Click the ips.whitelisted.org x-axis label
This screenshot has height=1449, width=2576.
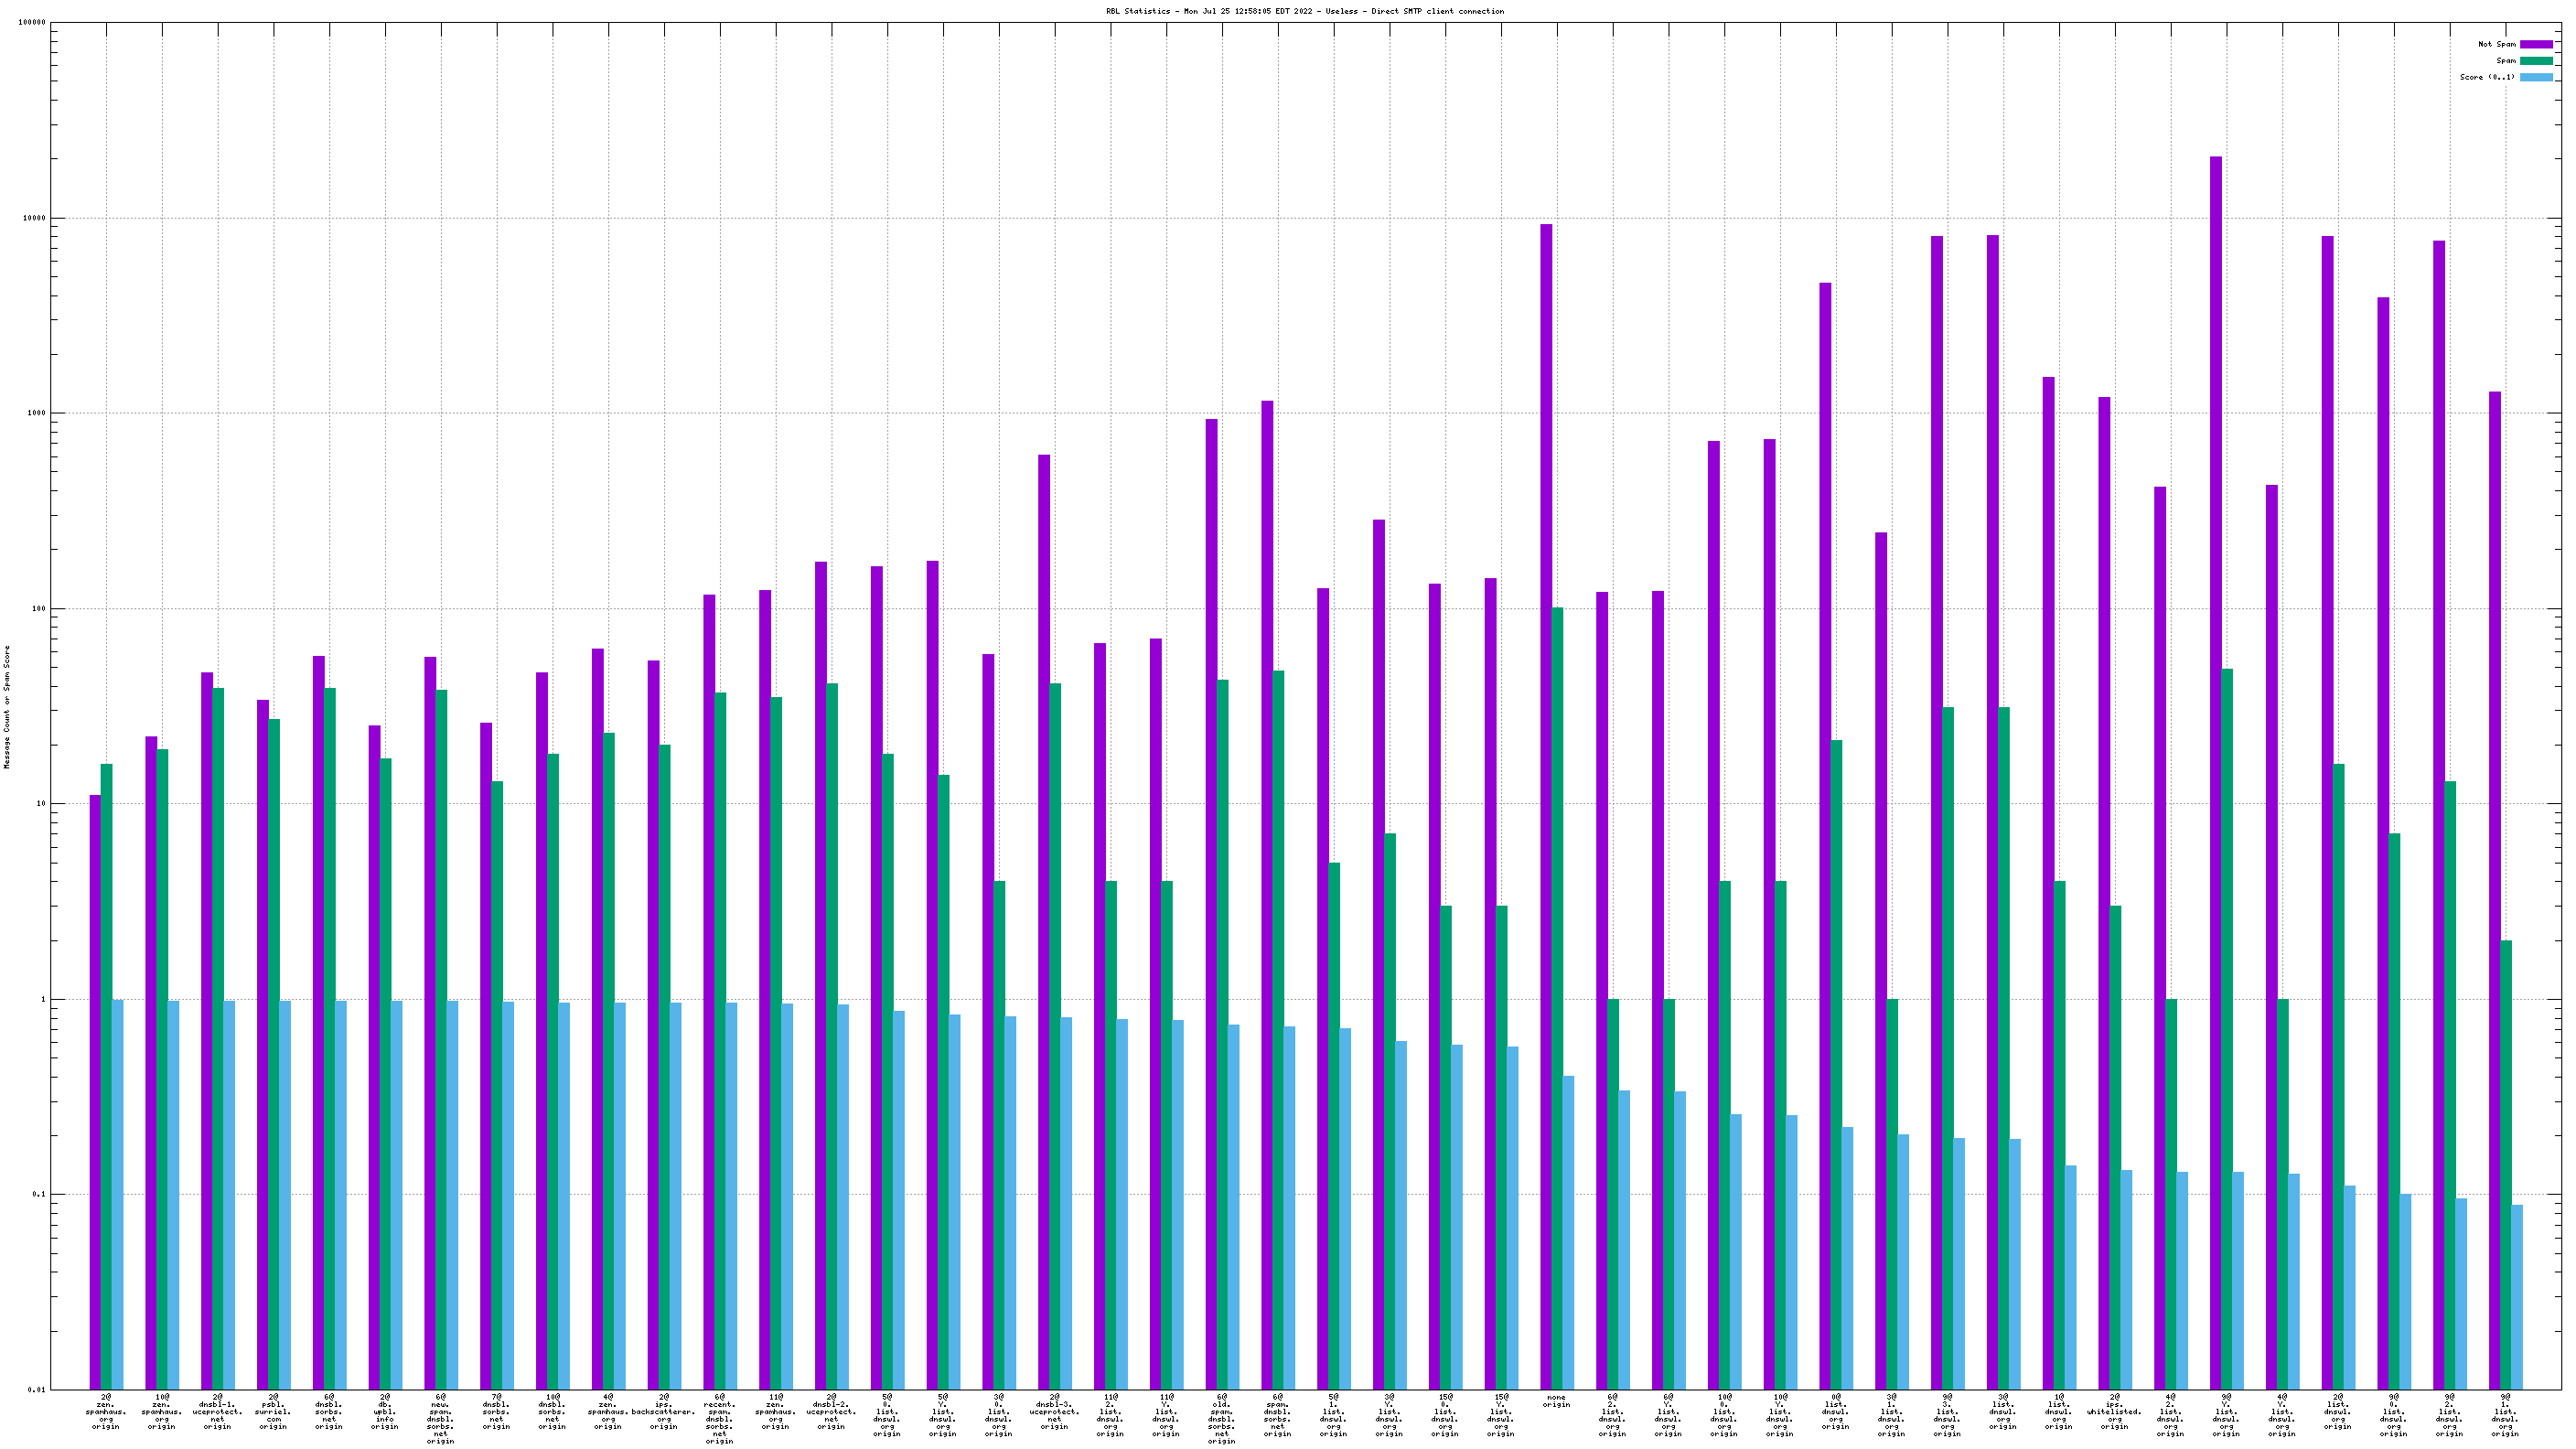coord(2114,1411)
